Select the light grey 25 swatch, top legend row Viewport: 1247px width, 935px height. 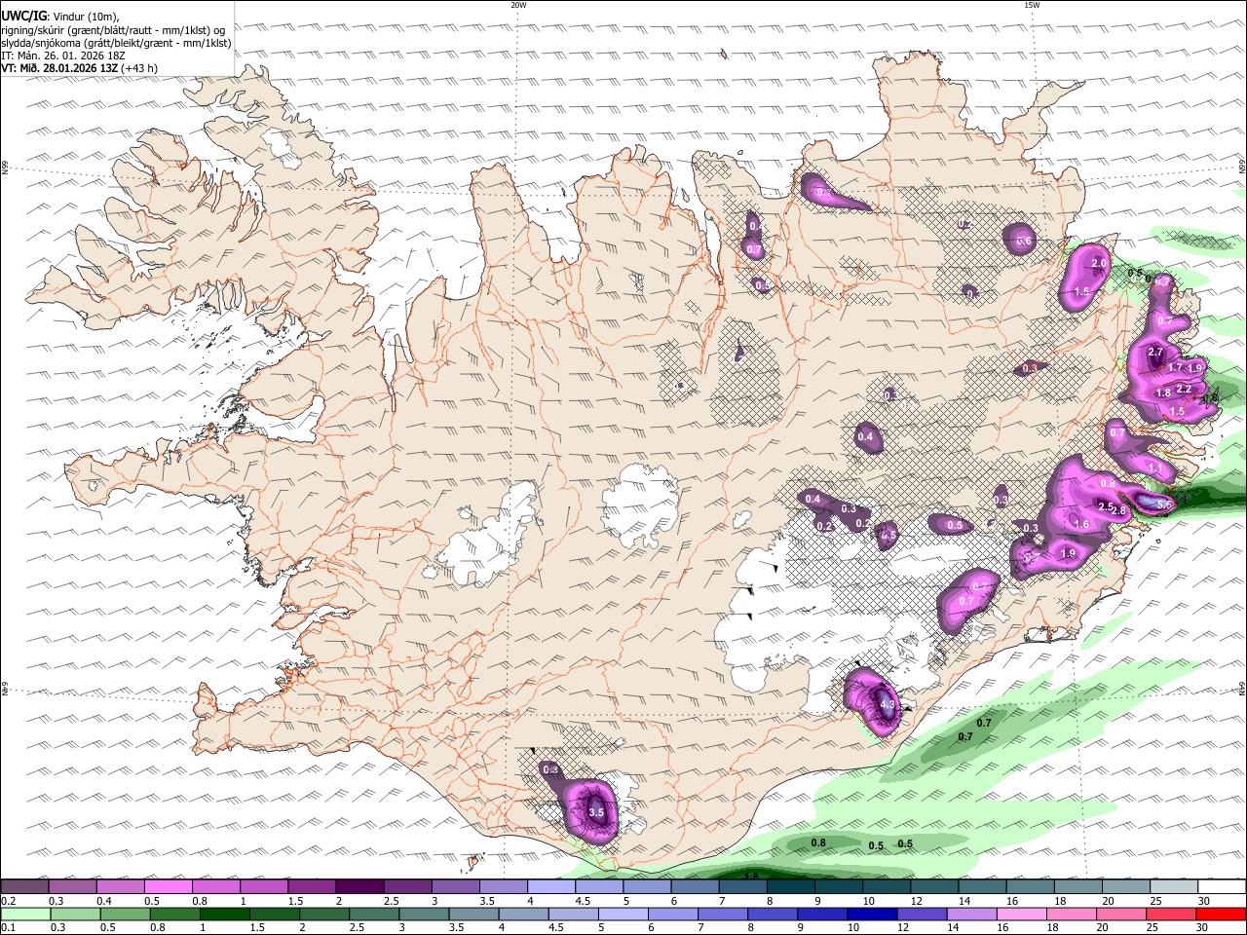[x=1174, y=887]
